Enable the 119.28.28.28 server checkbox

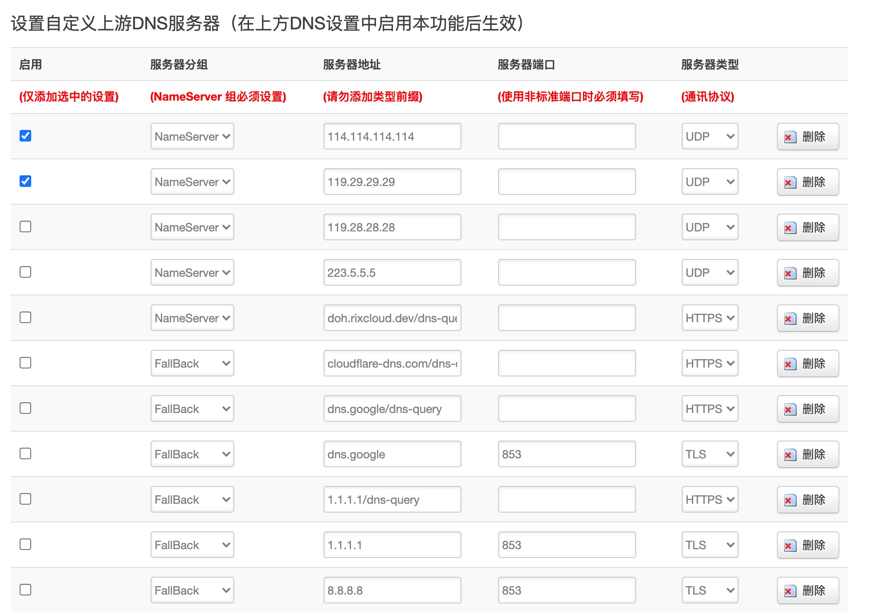point(25,227)
